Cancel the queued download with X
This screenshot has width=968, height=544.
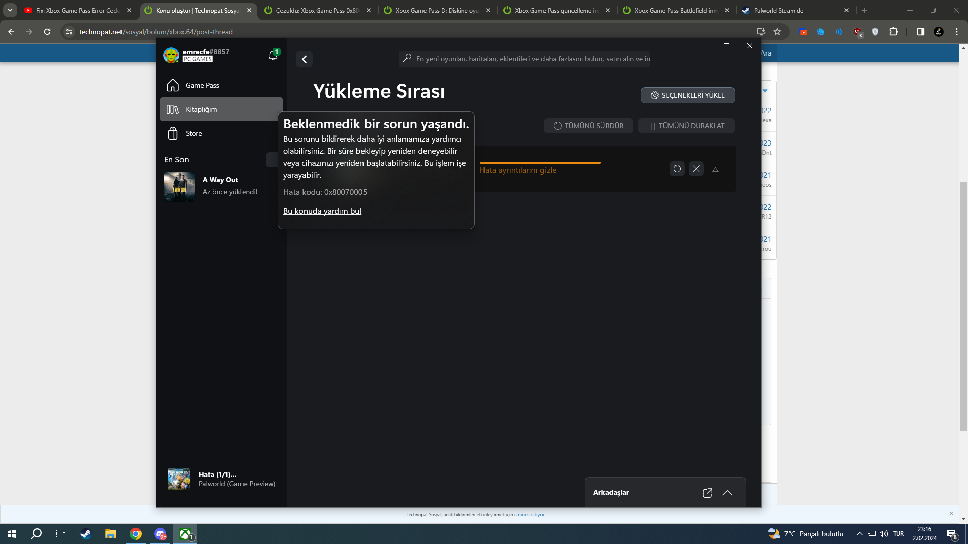[696, 169]
